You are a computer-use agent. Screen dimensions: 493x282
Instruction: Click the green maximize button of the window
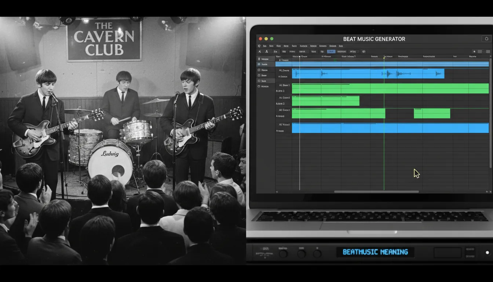272,39
